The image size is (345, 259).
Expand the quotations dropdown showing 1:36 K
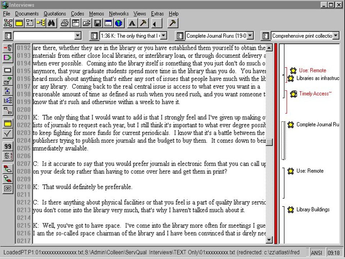coord(164,36)
